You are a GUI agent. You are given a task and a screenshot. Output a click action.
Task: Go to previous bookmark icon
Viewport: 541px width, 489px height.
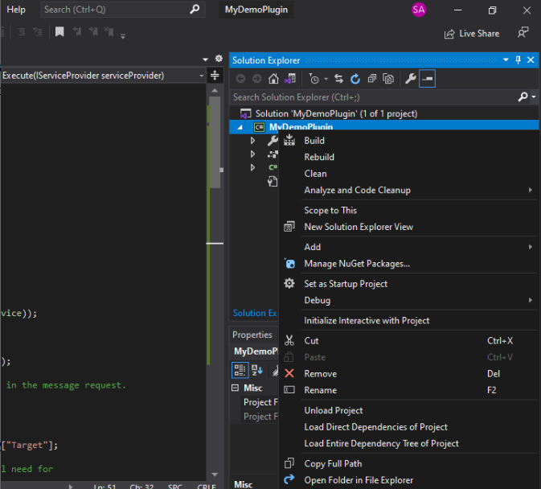77,31
